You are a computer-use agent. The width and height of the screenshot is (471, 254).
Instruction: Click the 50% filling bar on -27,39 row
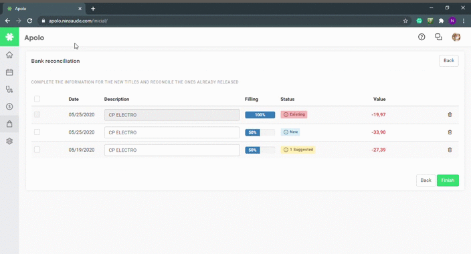pos(260,150)
